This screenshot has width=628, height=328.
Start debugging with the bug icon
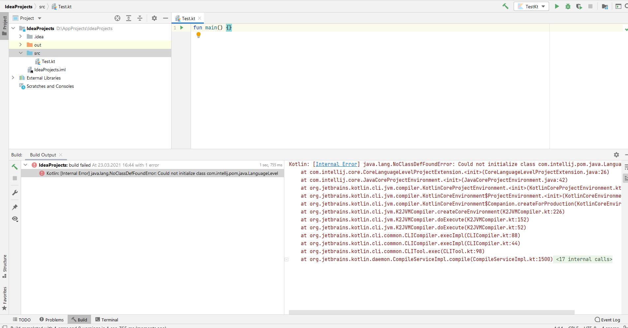coord(568,6)
